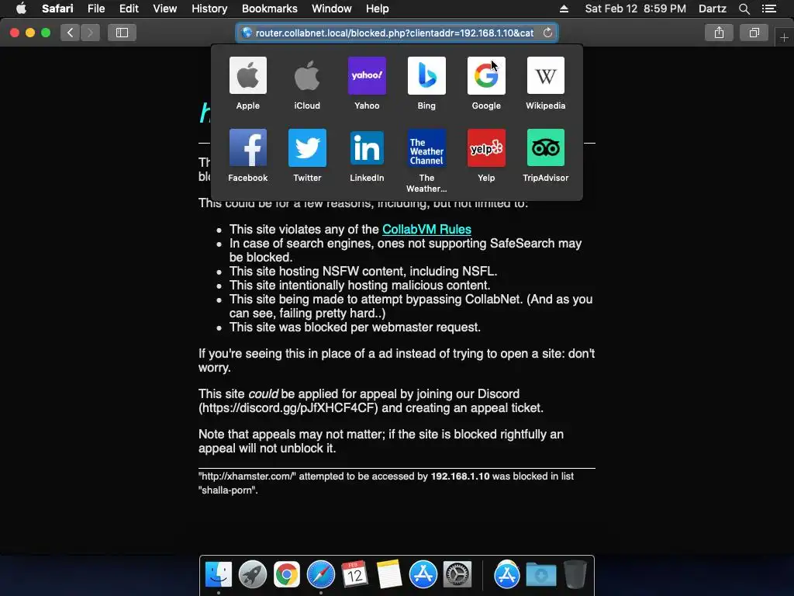The height and width of the screenshot is (596, 794).
Task: Click the eject icon in menu bar
Action: point(564,9)
